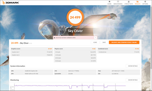Click the question mark help button
Viewport: 152px width, 91px height.
96,38
